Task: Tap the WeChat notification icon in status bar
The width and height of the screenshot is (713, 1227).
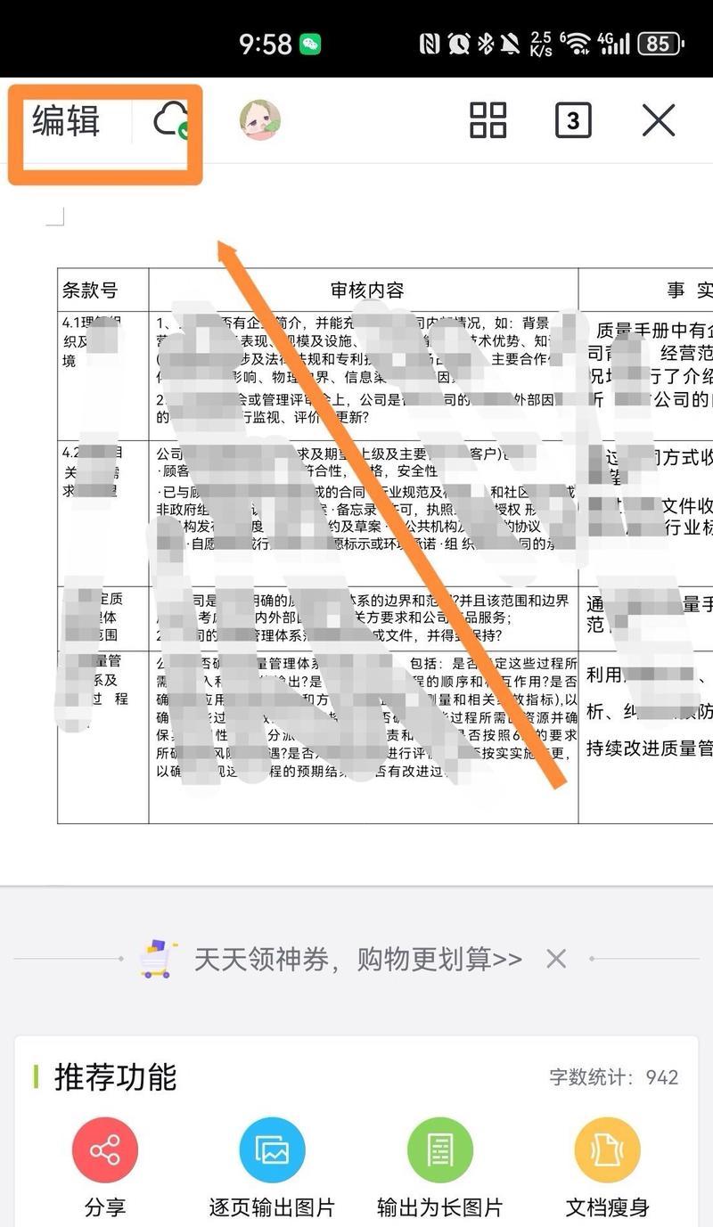Action: (x=310, y=44)
